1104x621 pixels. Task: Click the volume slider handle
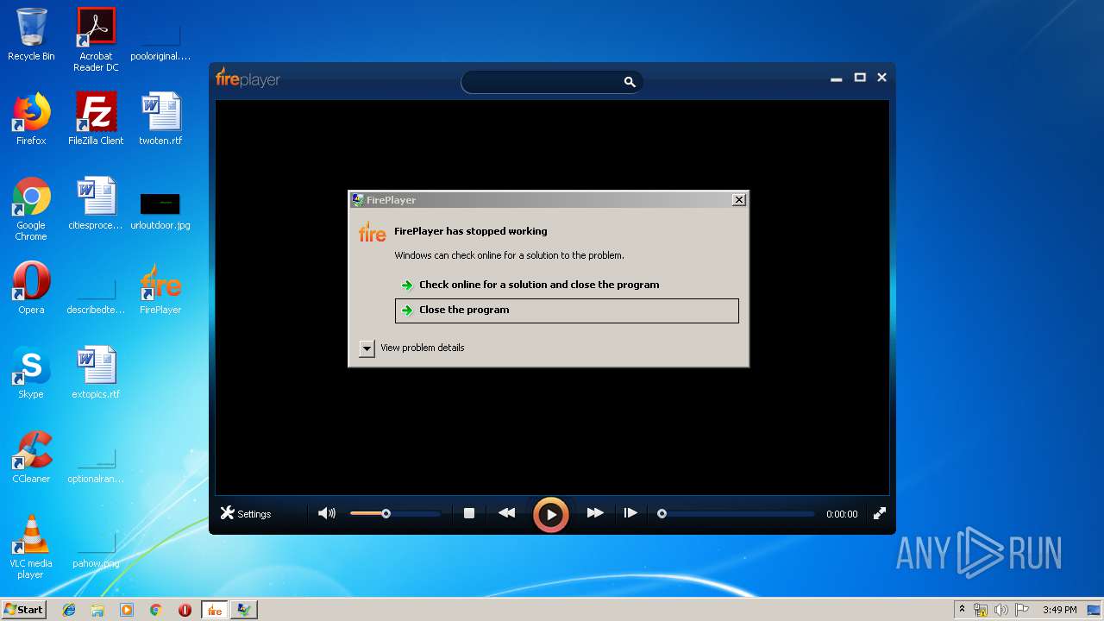tap(386, 513)
